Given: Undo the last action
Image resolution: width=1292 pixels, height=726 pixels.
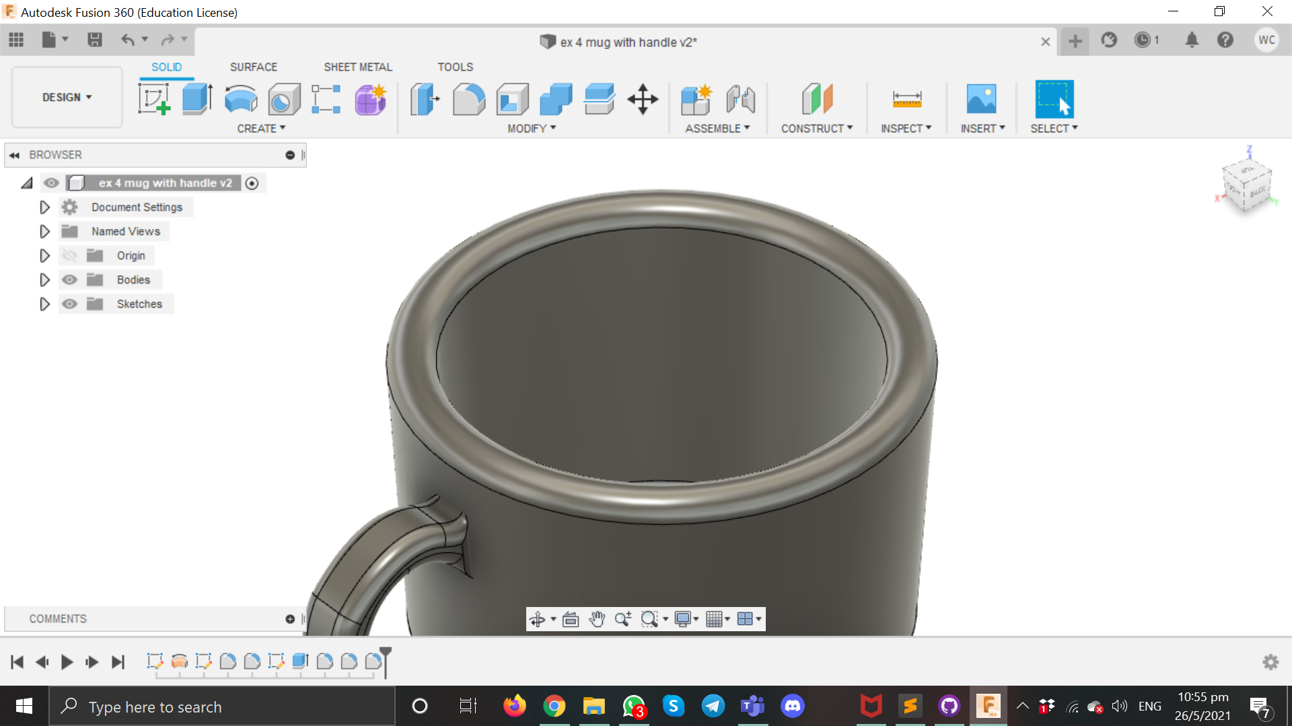Looking at the screenshot, I should coord(127,40).
